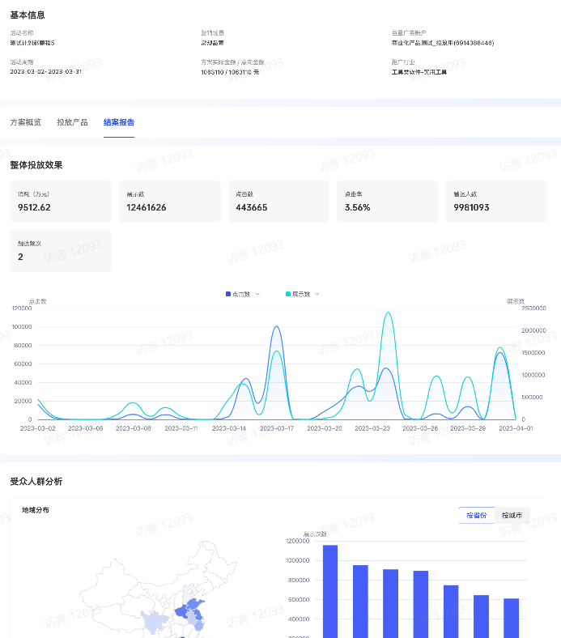Click the 443665 clicks metric card

pyautogui.click(x=278, y=202)
